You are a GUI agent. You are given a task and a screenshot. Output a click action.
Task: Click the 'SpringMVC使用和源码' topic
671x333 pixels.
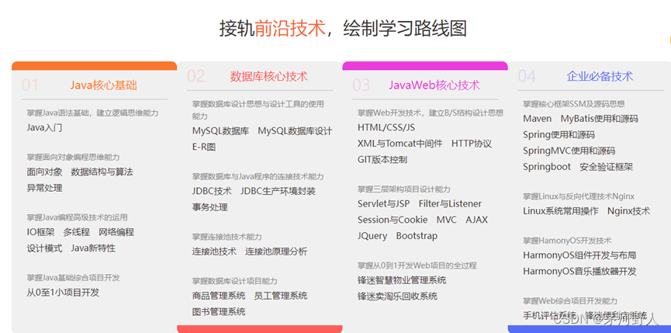coord(569,151)
